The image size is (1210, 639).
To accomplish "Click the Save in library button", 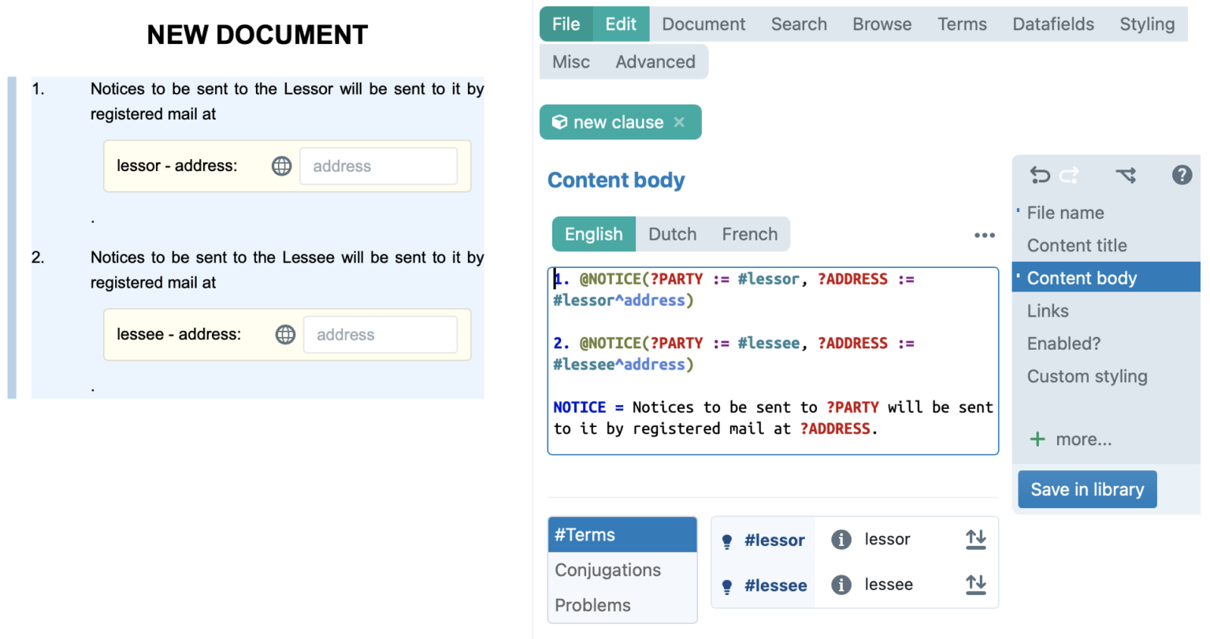I will pyautogui.click(x=1086, y=489).
